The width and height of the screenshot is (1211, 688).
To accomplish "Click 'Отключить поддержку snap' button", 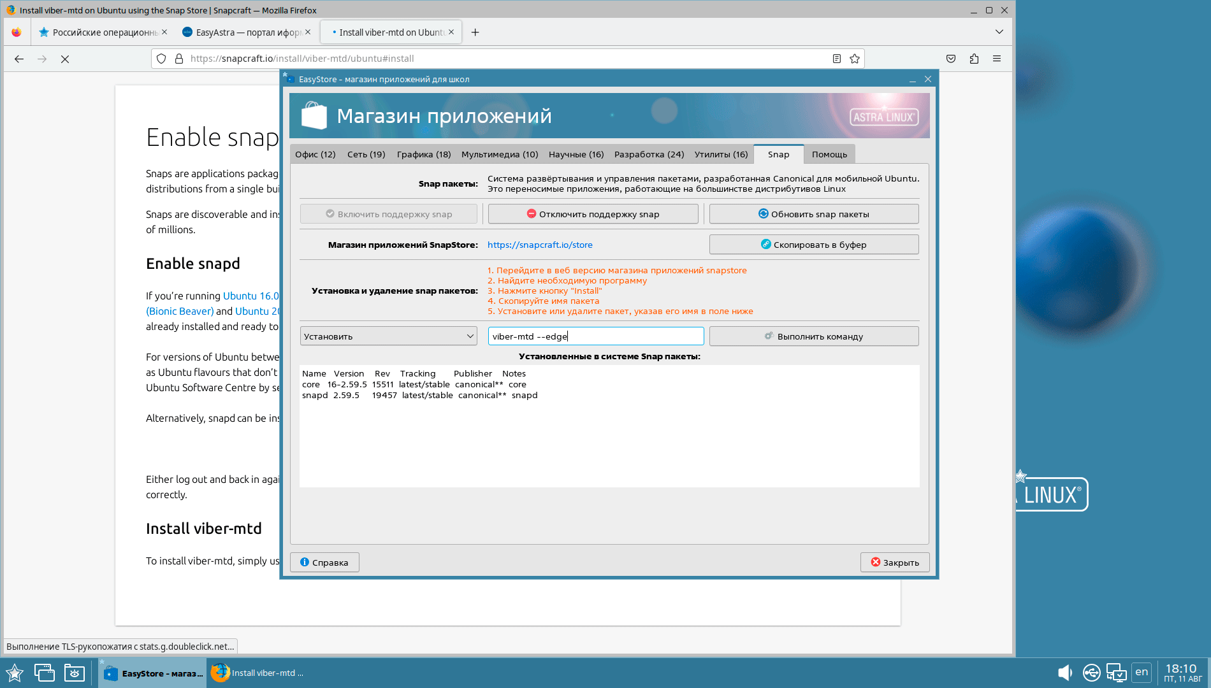I will 593,214.
